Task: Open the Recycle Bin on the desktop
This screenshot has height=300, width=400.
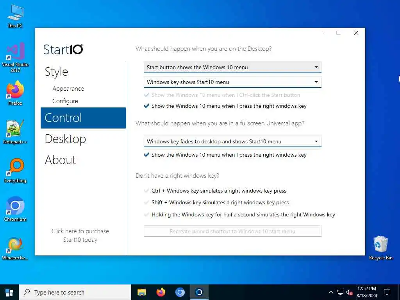Action: pos(380,248)
